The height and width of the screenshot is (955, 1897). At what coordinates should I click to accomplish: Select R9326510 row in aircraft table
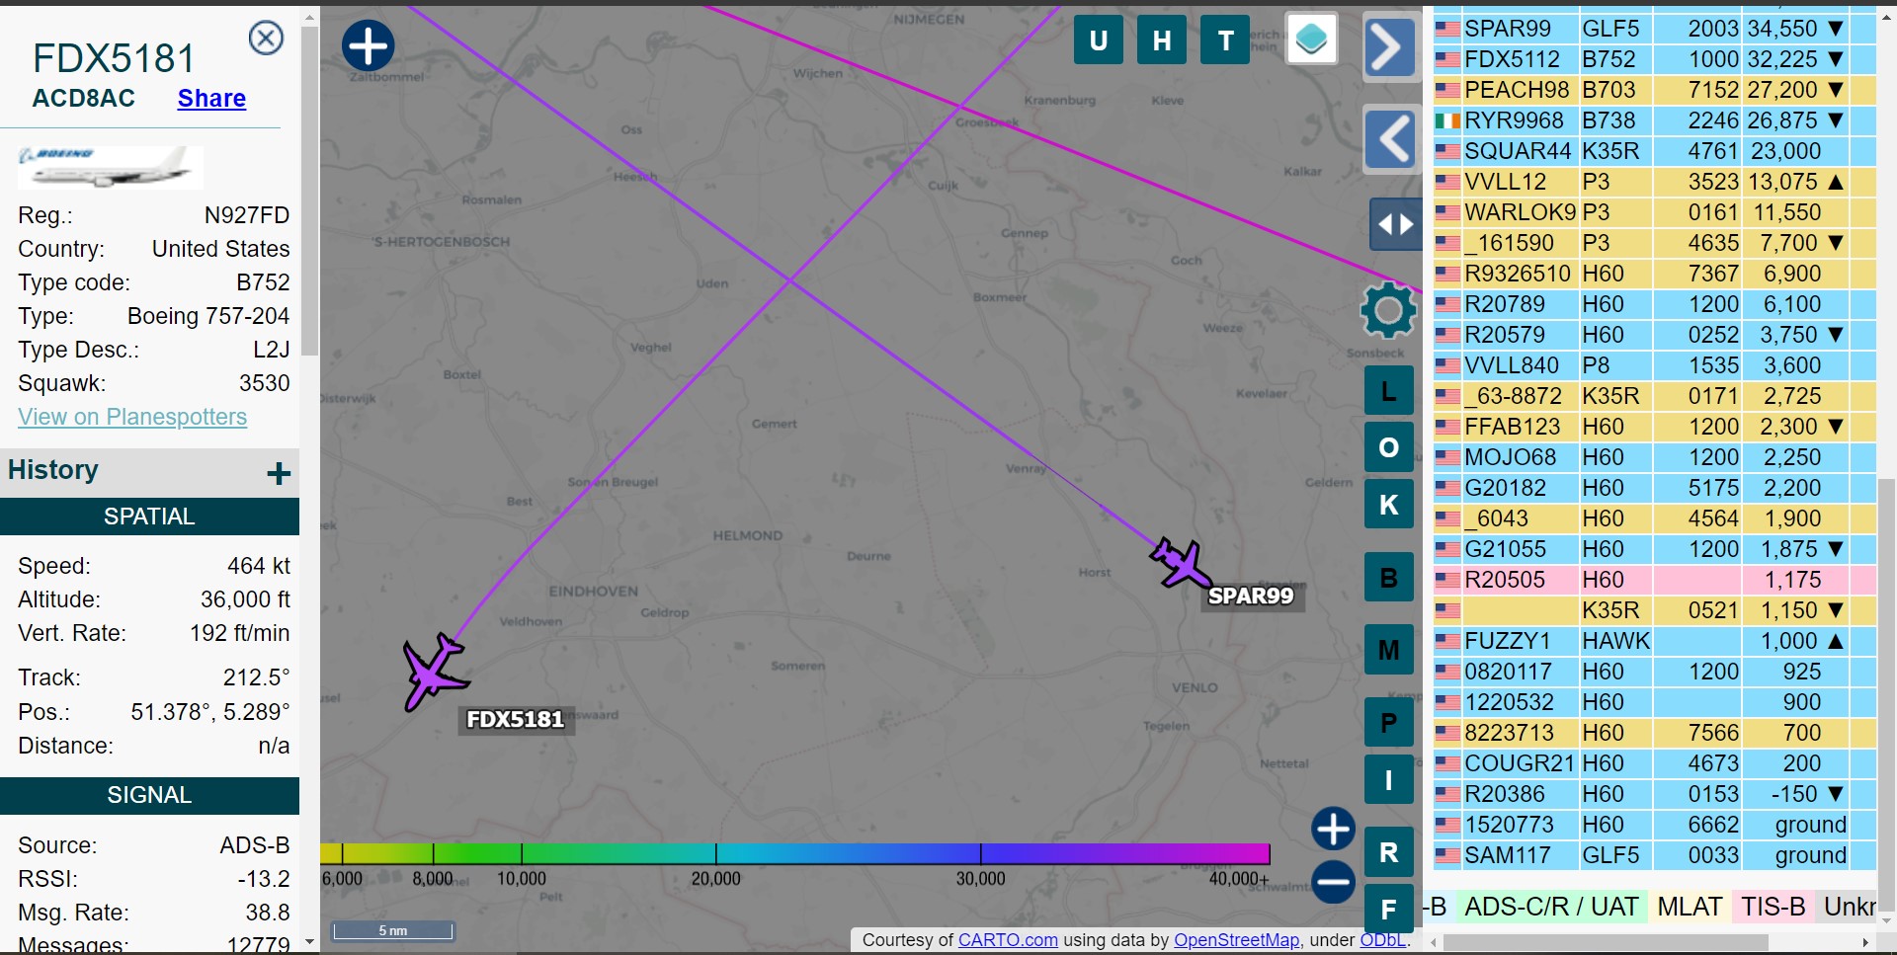[x=1655, y=274]
